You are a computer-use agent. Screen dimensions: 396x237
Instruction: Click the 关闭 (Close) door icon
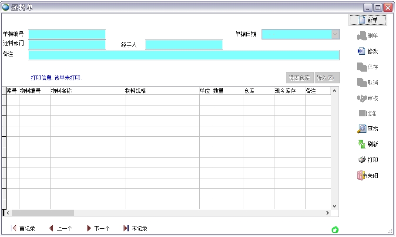[361, 175]
